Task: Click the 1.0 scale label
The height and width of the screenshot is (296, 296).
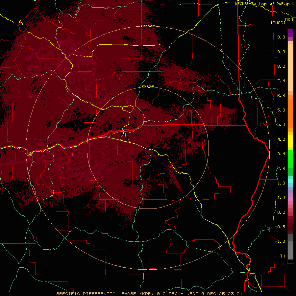Action: click(x=281, y=198)
